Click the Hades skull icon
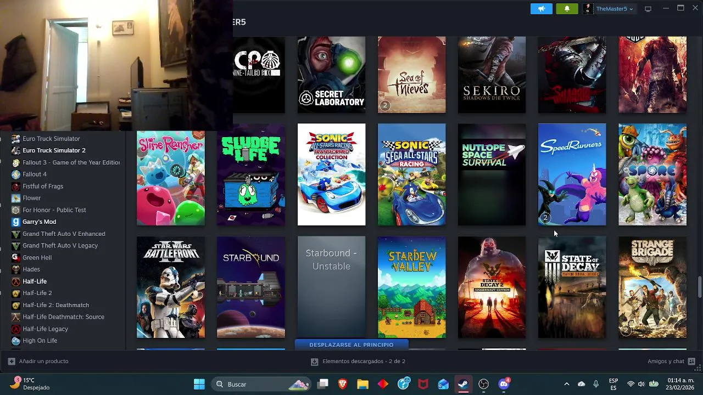 16,269
